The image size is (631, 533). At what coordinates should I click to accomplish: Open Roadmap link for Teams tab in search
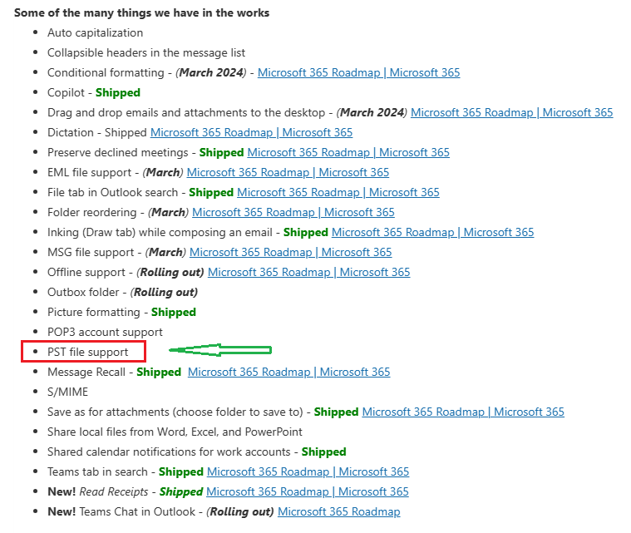click(308, 471)
